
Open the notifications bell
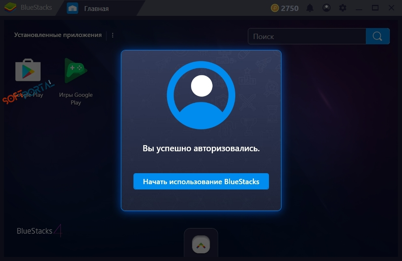pos(310,8)
